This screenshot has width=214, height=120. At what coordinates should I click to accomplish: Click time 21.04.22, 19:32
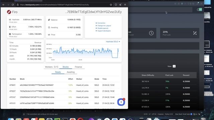108,91
